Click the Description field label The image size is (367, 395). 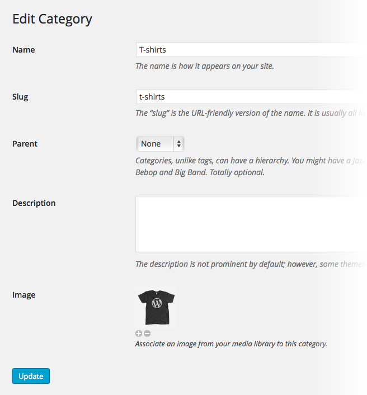click(34, 203)
